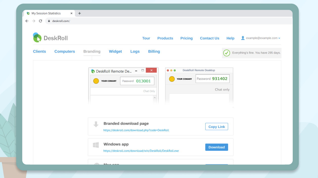Screen dimensions: 318x178
Task: Click the DeskRoll logo icon
Action: (x=37, y=38)
